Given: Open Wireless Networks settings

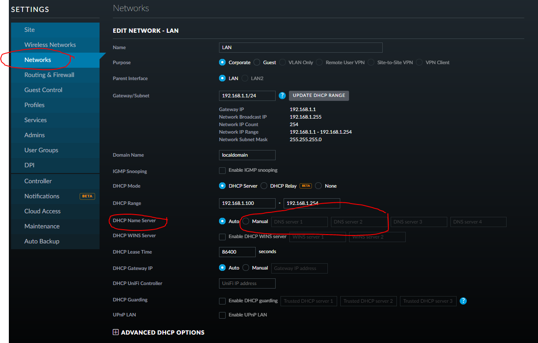Looking at the screenshot, I should 50,45.
